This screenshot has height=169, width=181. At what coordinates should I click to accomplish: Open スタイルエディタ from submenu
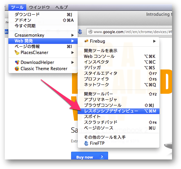[x=119, y=73]
